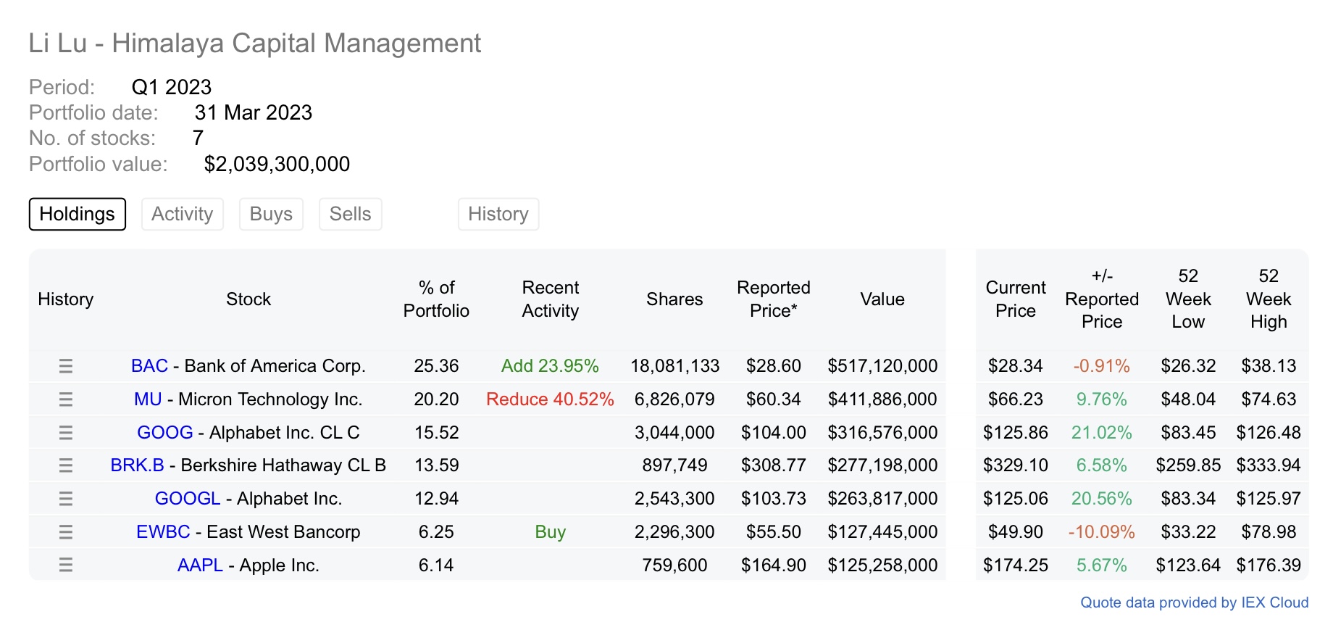Open history icon for Apple Inc. row
This screenshot has width=1333, height=630.
tap(66, 565)
